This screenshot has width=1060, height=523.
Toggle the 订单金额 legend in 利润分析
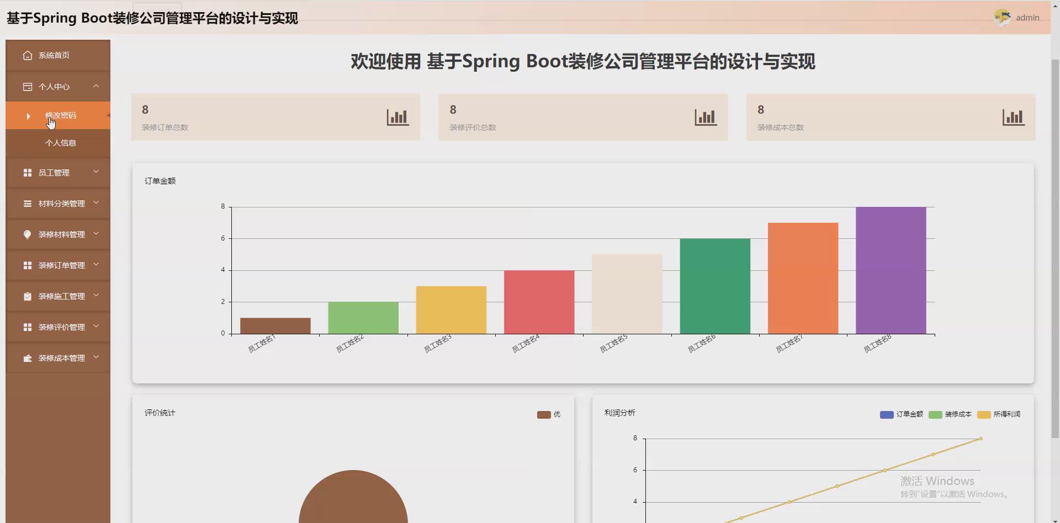point(901,414)
